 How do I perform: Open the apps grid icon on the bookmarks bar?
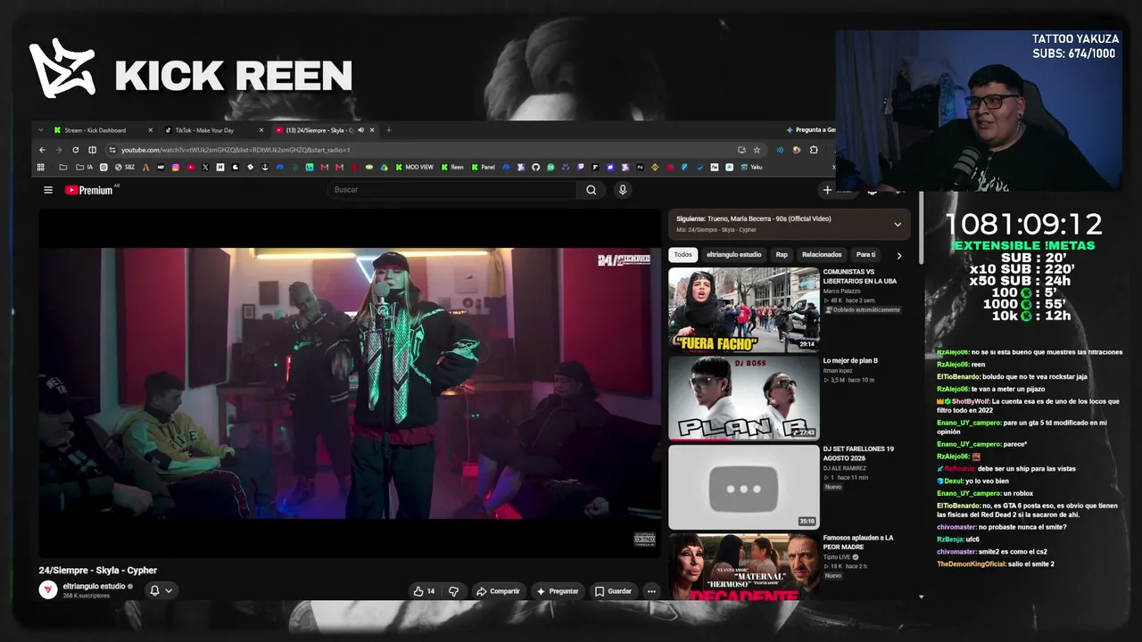[41, 167]
